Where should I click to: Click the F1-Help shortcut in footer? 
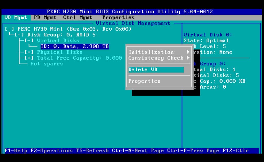point(16,150)
